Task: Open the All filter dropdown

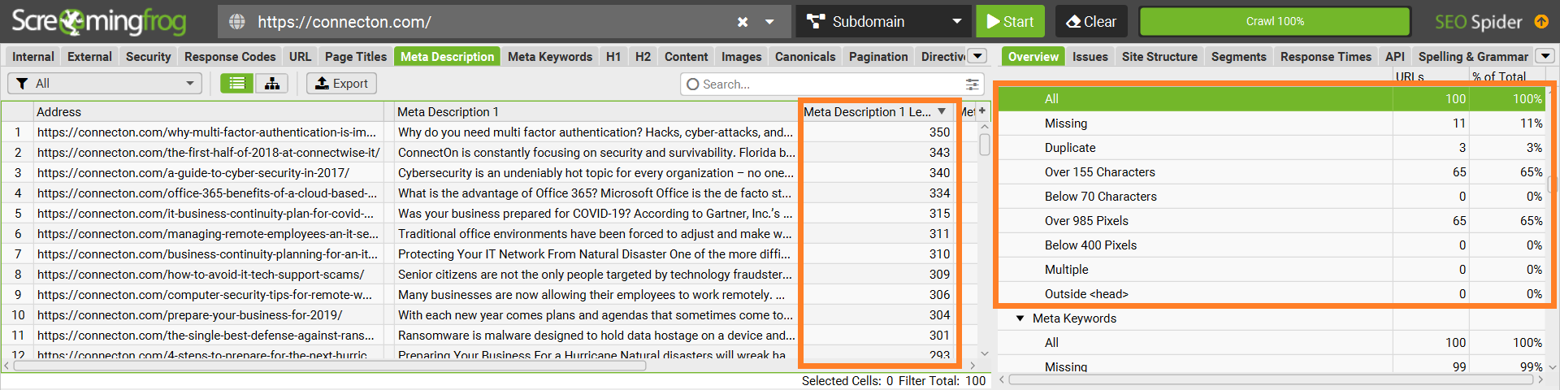Action: tap(105, 83)
